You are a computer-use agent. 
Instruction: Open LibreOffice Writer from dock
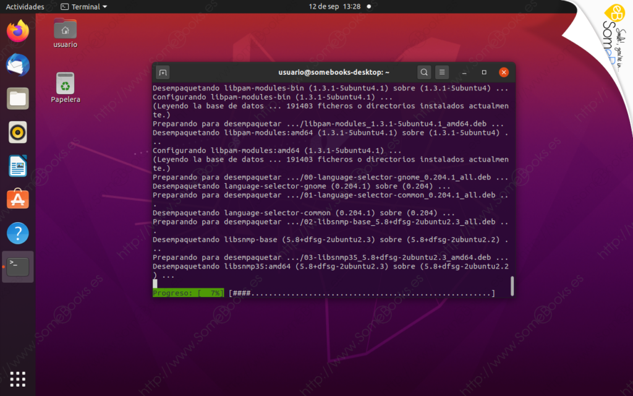[x=18, y=166]
